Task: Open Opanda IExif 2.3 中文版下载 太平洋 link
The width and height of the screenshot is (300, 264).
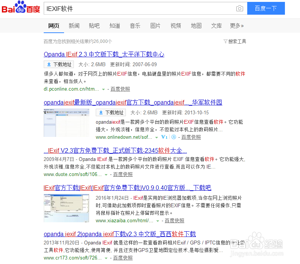Action: pos(104,55)
